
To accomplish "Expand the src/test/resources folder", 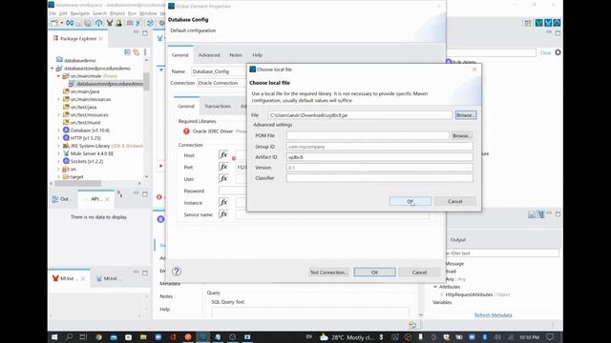I will point(59,115).
